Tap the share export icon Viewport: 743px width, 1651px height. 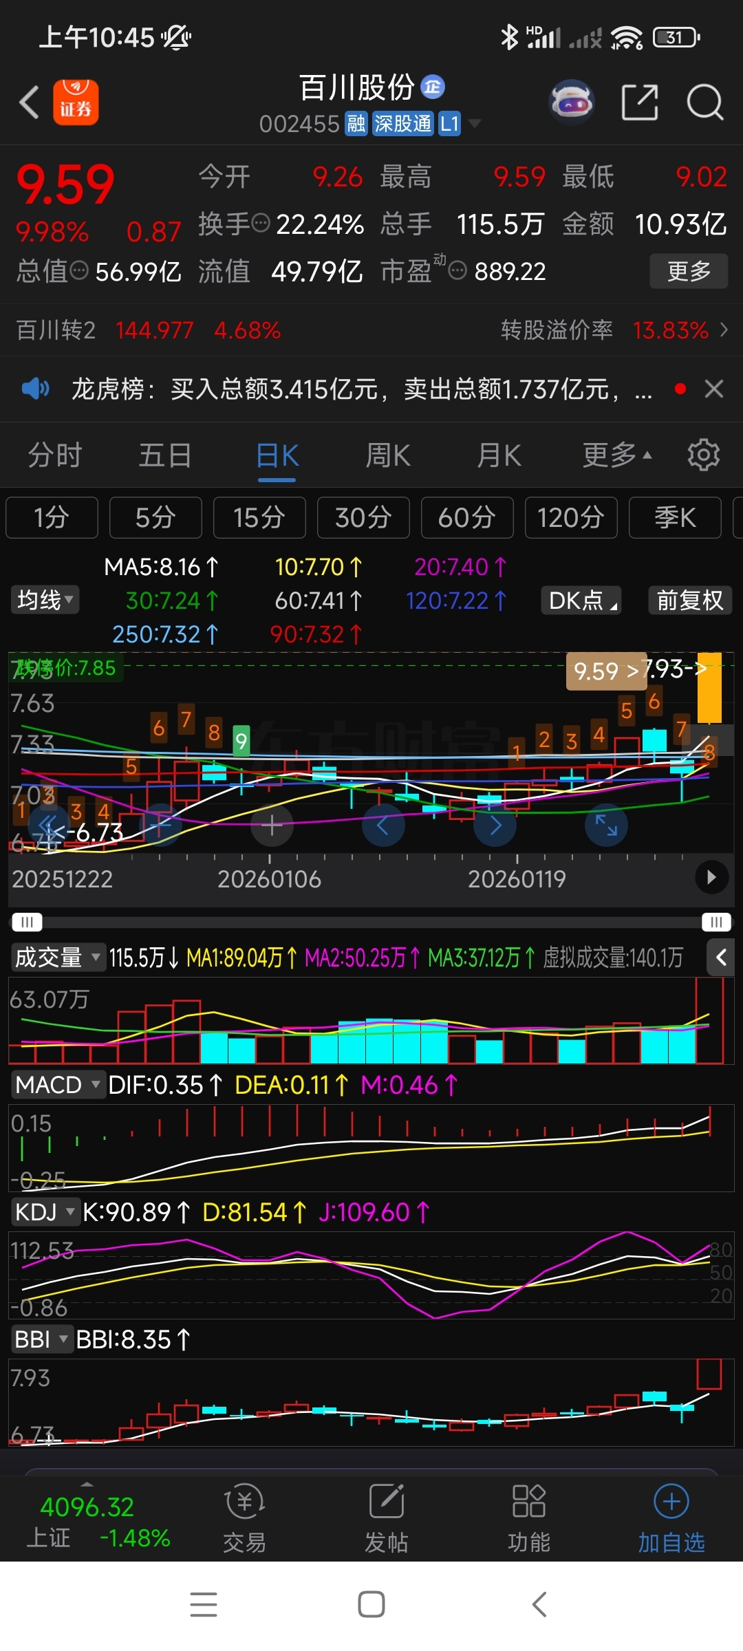point(640,102)
